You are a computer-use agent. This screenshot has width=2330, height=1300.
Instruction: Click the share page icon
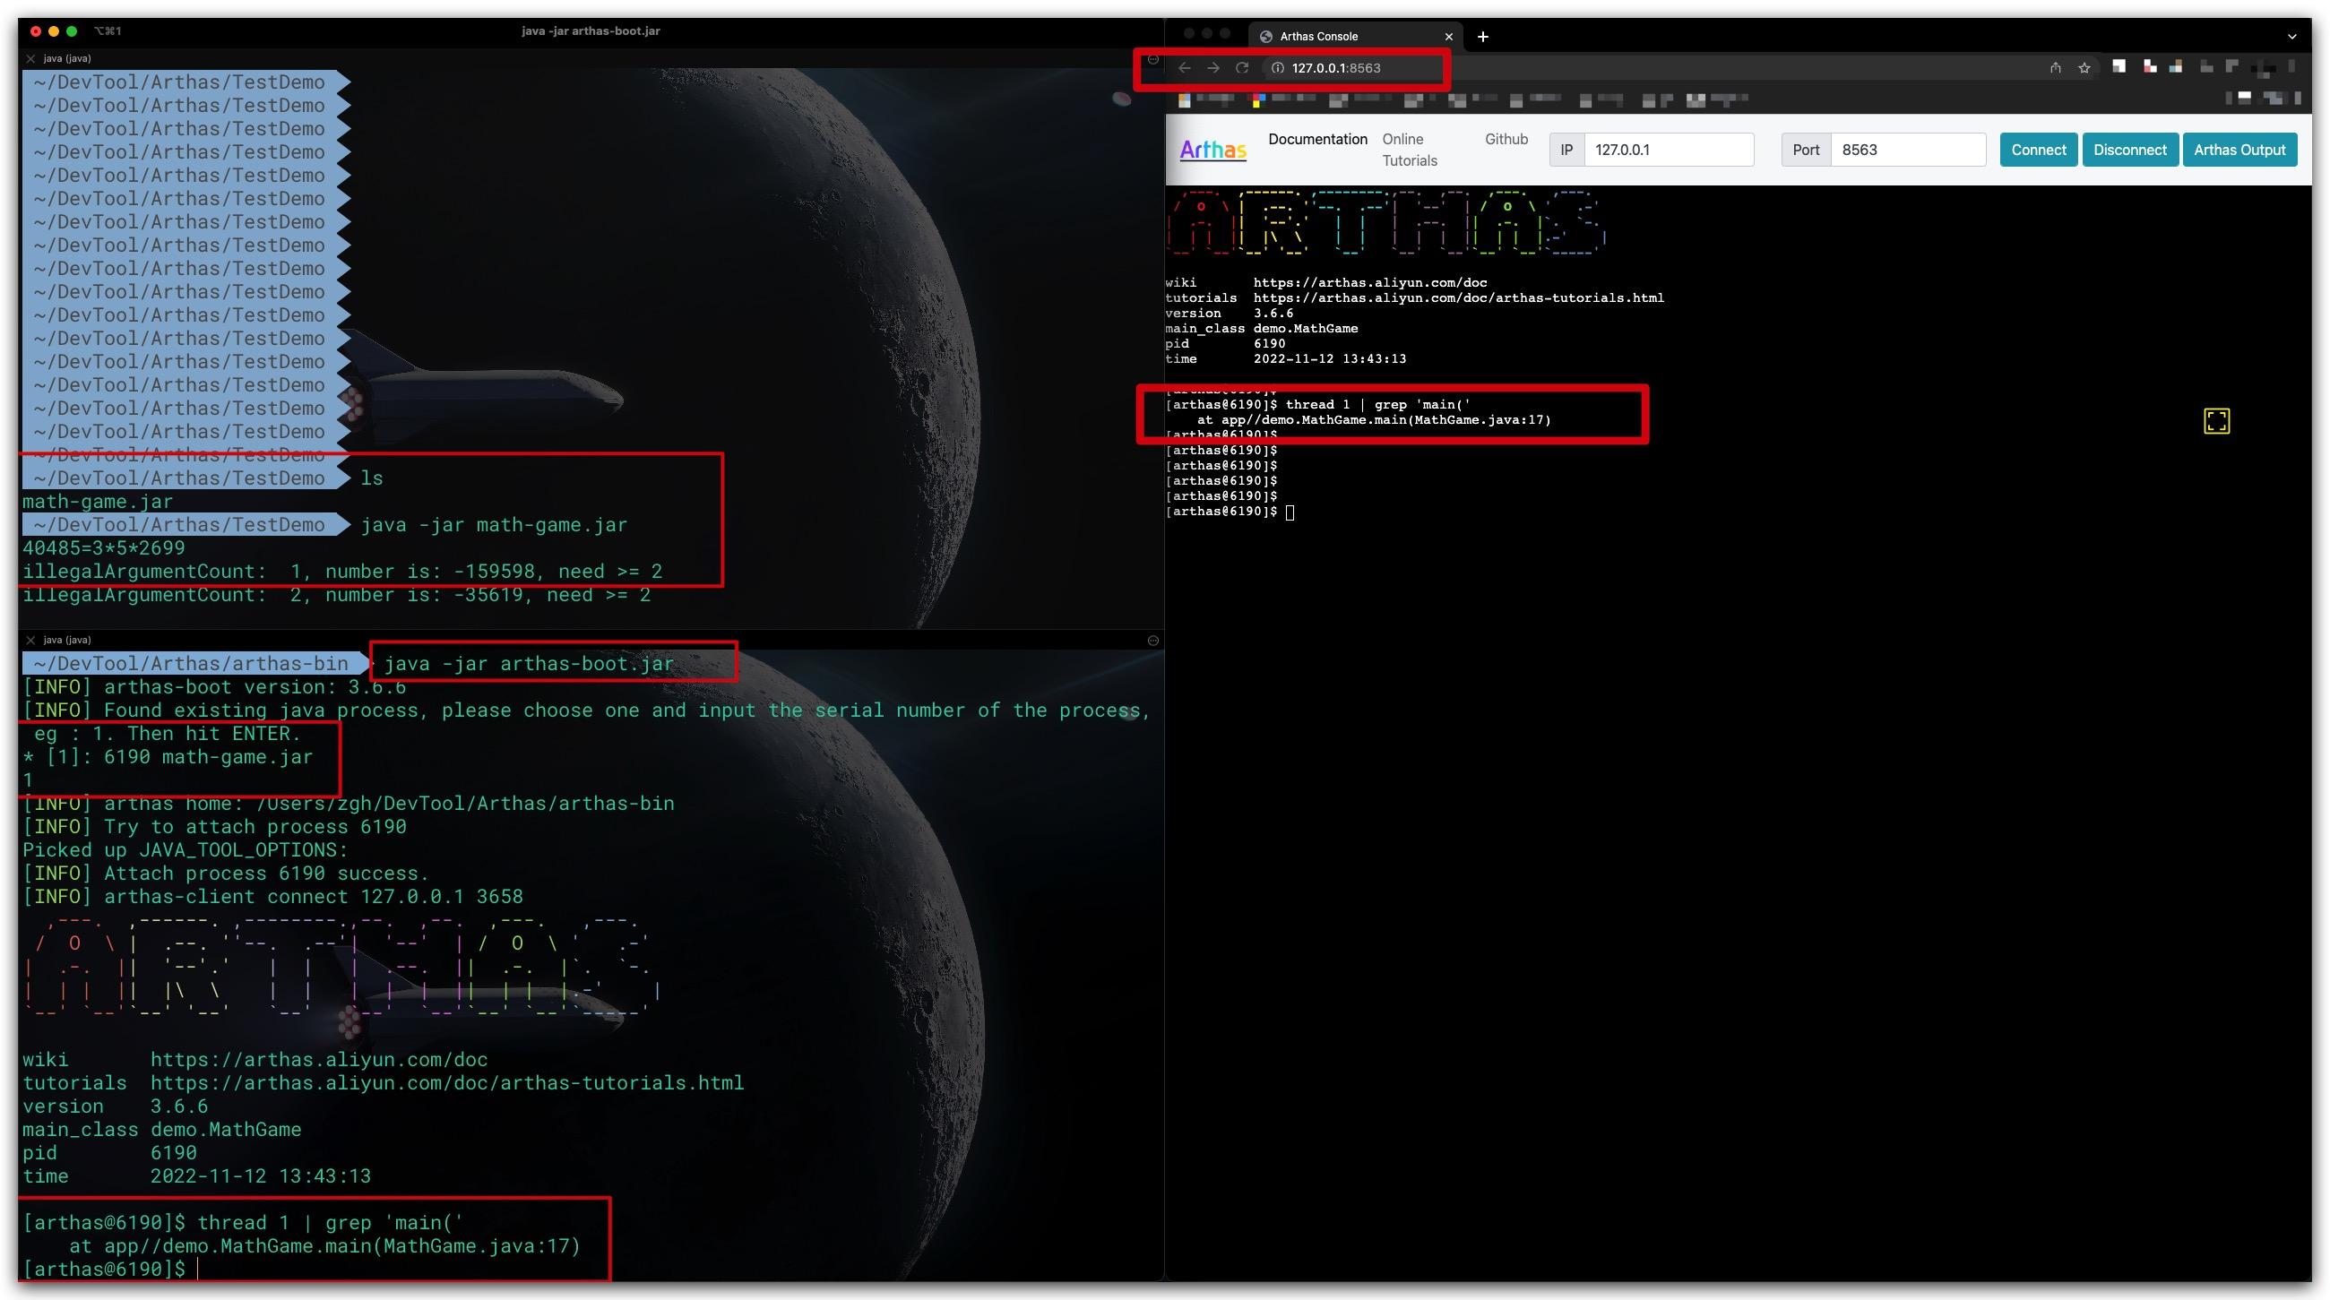click(x=2055, y=68)
